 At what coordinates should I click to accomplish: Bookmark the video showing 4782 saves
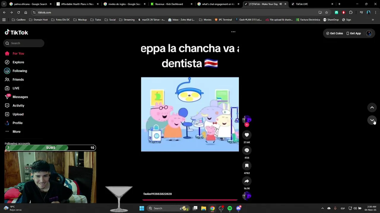(x=247, y=166)
